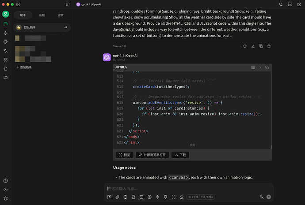The image size is (305, 205).
Task: Click 外部浏览器打开 button
Action: click(152, 155)
